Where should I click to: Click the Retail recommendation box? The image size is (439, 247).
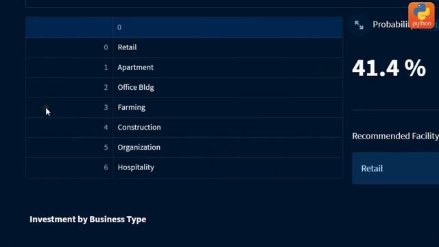click(x=395, y=168)
